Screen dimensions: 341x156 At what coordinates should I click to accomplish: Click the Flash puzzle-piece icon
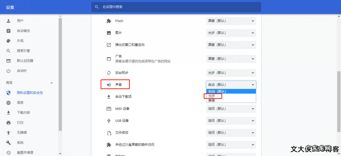[x=109, y=21]
